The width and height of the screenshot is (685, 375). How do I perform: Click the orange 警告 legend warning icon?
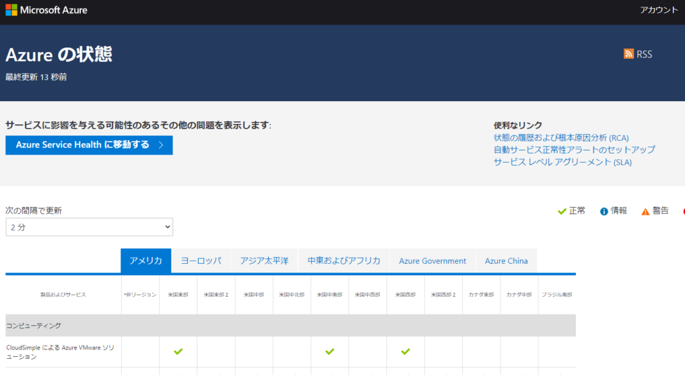click(x=646, y=212)
